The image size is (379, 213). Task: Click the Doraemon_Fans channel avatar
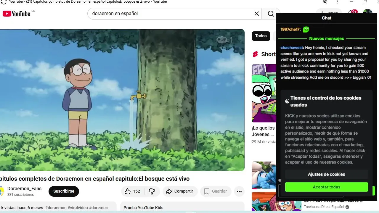click(x=2, y=191)
